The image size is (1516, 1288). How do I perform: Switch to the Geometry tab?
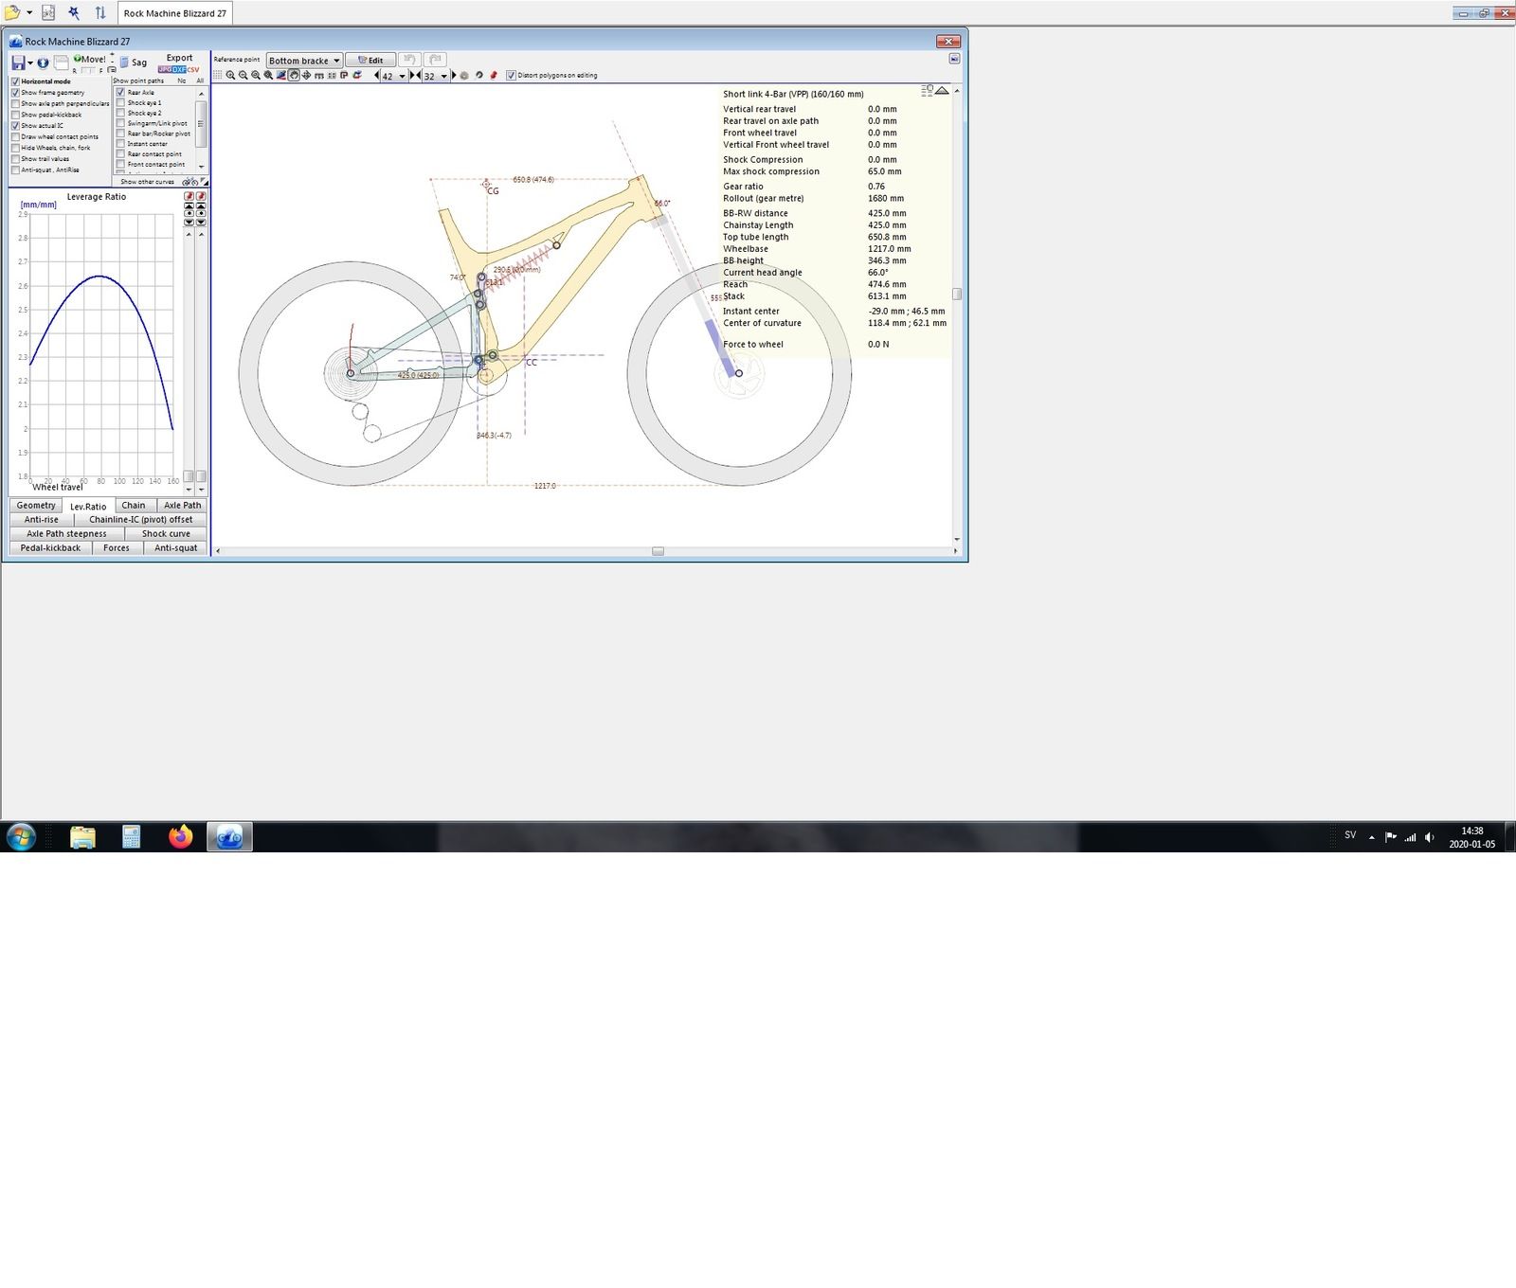36,506
